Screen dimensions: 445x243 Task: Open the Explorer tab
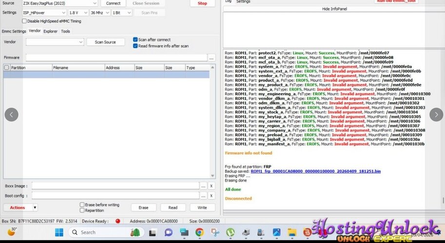[x=50, y=31]
